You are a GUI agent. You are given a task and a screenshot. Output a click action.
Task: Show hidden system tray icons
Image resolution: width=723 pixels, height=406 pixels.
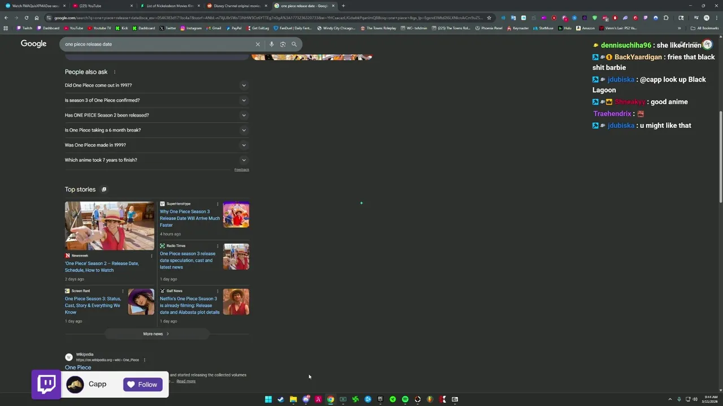670,399
